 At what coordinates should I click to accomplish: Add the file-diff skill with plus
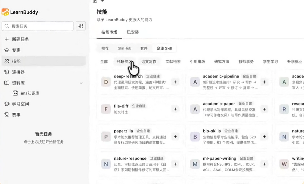point(175,109)
